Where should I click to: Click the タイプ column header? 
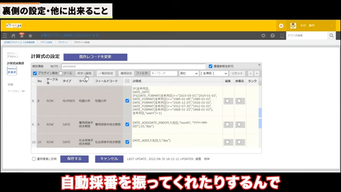tap(67, 81)
